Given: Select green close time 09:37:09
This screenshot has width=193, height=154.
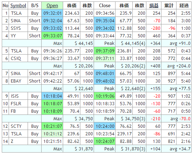Looking at the screenshot, I should click(x=105, y=51).
